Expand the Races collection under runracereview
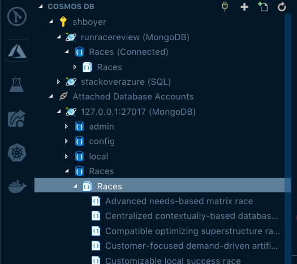 pyautogui.click(x=75, y=67)
